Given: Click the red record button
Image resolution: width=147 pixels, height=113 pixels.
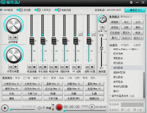Looking at the screenshot, I should [x=59, y=107].
